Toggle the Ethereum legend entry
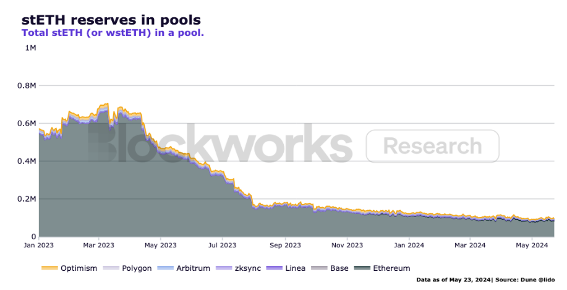This screenshot has height=290, width=567. pyautogui.click(x=382, y=268)
